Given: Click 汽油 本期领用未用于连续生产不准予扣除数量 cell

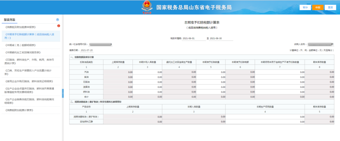Looking at the screenshot, I should coord(280,72).
